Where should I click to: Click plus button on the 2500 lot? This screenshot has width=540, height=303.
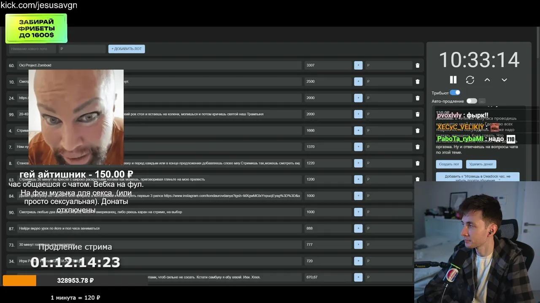click(358, 82)
